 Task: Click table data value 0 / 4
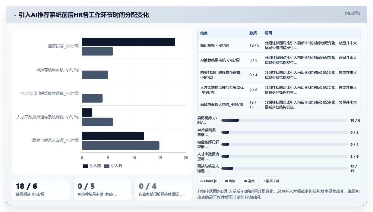click(x=253, y=75)
